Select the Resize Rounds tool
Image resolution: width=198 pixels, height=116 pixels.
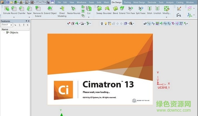[74, 10]
